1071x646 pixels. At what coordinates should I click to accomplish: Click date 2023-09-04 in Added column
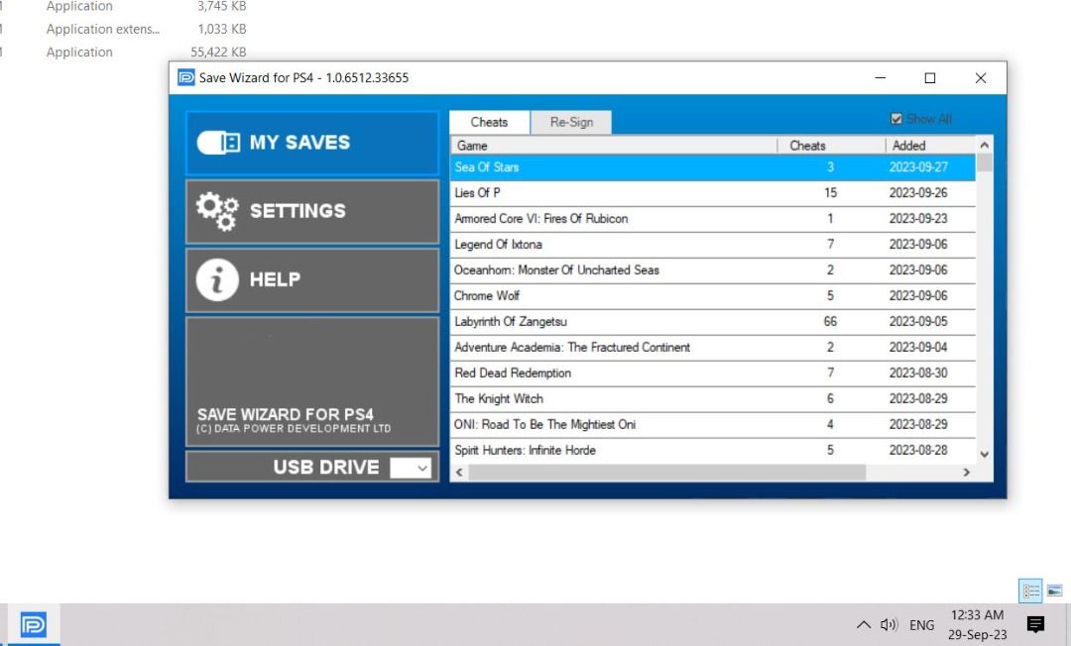pos(918,347)
